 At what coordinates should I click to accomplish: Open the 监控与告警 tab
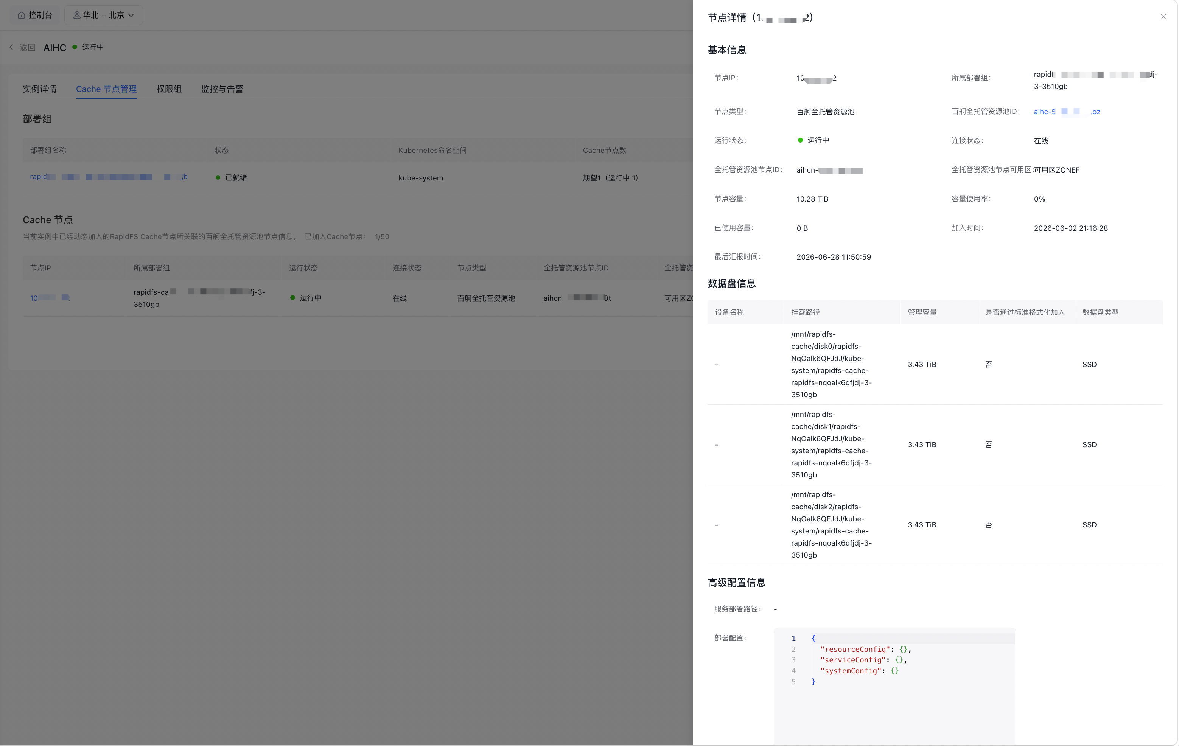(x=222, y=89)
